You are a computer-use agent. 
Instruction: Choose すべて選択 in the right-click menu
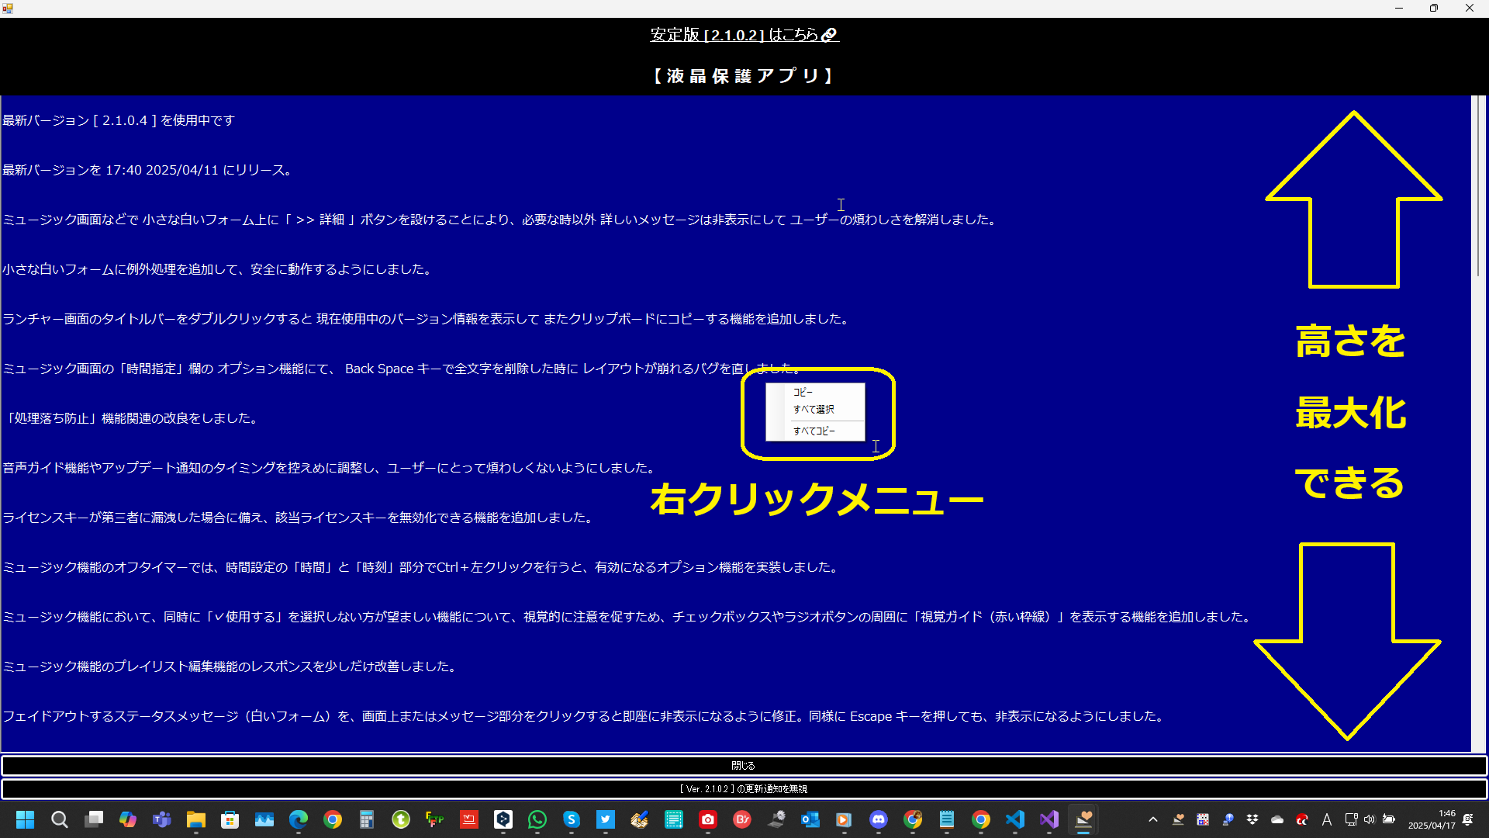(815, 409)
